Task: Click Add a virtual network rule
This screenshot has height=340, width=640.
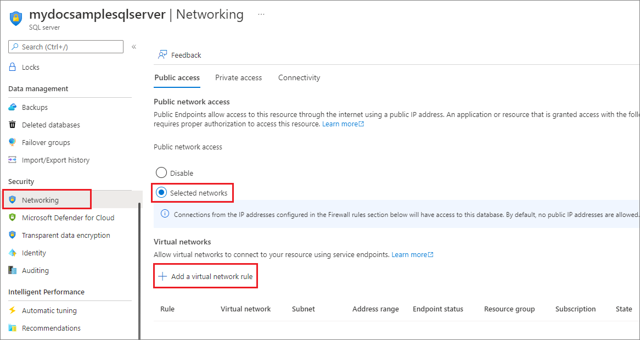Action: point(206,277)
